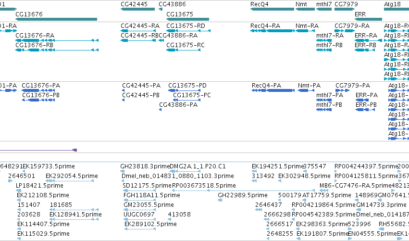Select the RecQ4 gene label

click(x=259, y=4)
